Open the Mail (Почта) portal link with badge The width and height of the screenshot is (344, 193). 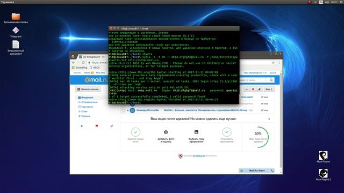click(x=89, y=73)
